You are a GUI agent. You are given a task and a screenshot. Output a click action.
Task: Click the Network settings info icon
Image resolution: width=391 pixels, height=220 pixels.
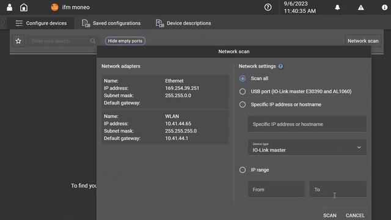(x=280, y=67)
